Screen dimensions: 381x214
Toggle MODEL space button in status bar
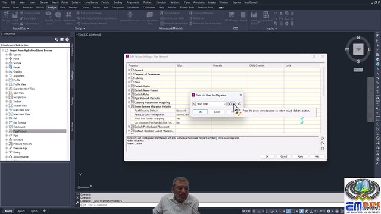click(x=246, y=211)
